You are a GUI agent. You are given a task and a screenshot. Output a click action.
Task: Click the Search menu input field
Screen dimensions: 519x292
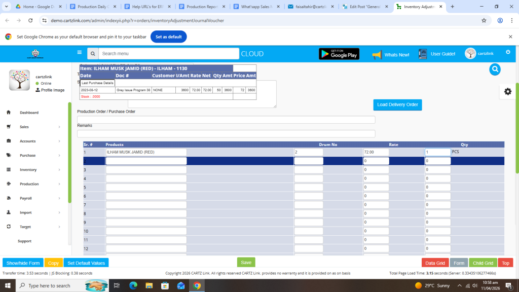click(x=168, y=54)
